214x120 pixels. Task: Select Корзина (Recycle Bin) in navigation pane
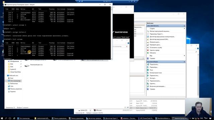(x=13, y=92)
